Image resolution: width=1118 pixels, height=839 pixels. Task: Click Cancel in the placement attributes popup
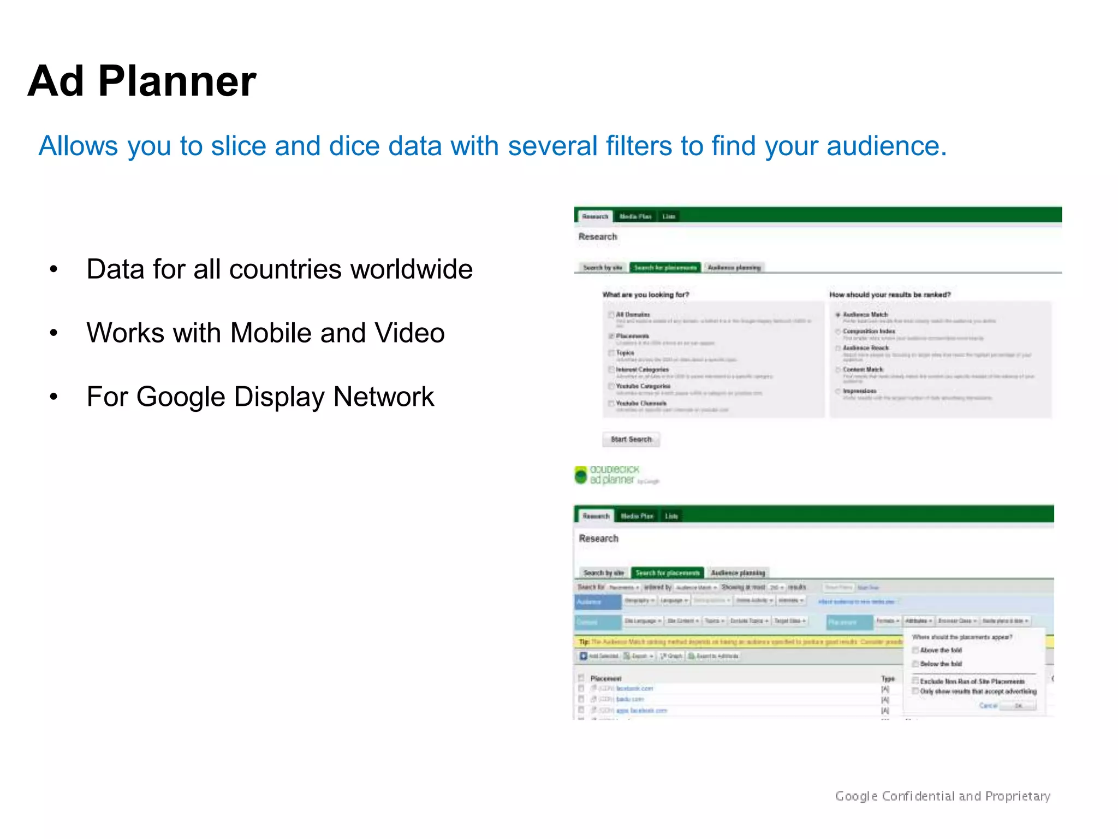tap(988, 706)
